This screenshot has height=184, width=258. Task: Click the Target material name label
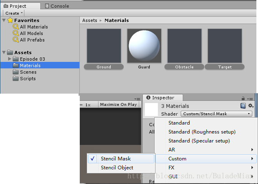click(x=225, y=67)
